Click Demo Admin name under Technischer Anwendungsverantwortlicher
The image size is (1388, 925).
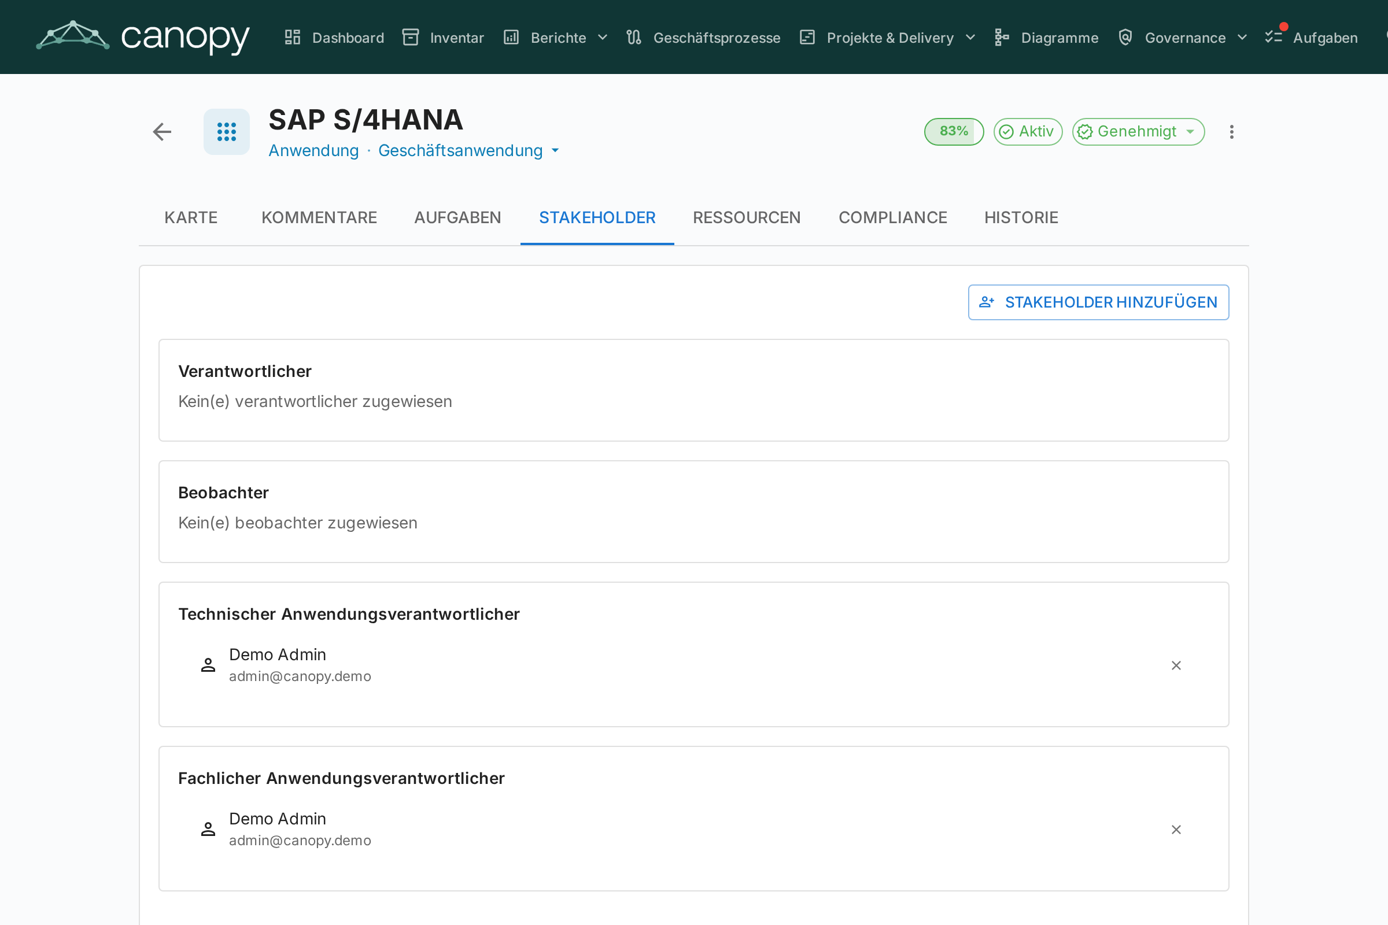(x=278, y=655)
